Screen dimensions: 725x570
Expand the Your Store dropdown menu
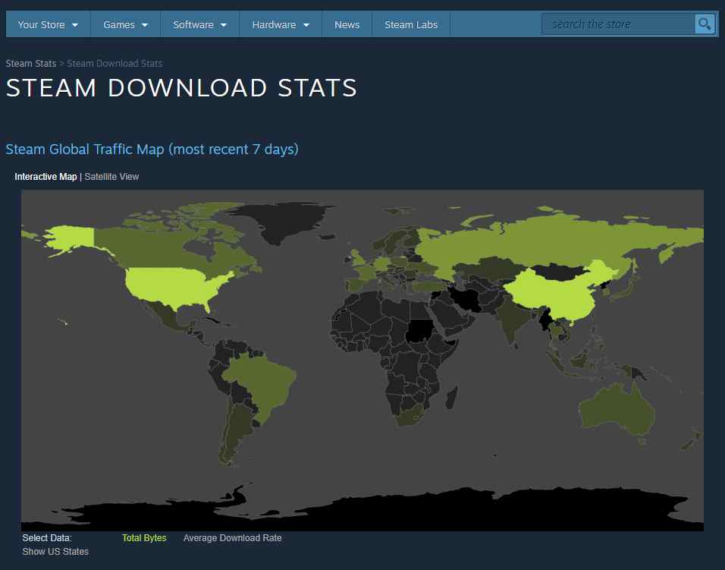(x=42, y=24)
